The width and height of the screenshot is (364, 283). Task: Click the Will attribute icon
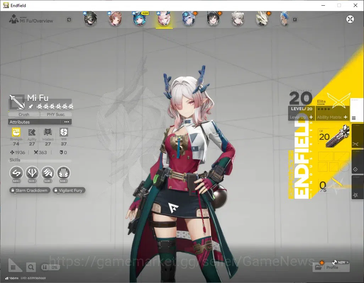[x=64, y=132]
